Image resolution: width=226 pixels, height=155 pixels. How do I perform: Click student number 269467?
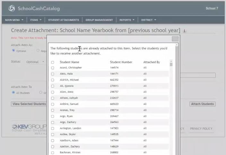click(x=114, y=116)
